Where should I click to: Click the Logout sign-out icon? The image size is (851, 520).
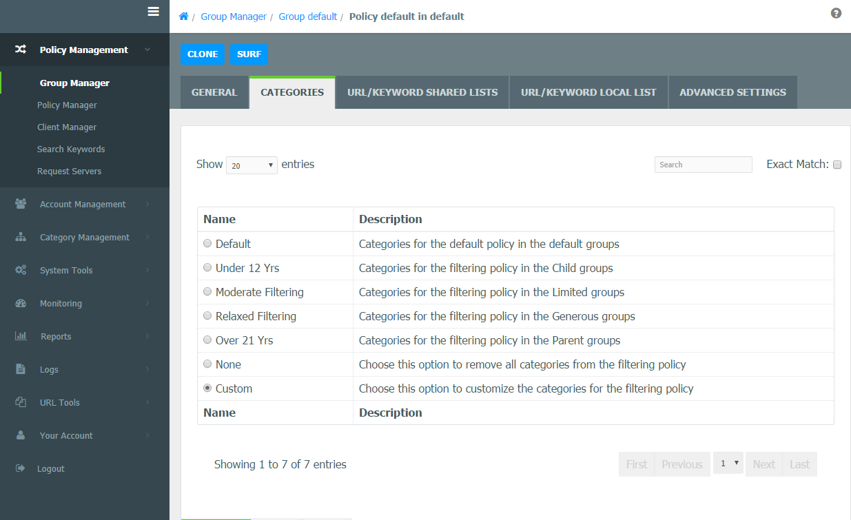coord(21,468)
